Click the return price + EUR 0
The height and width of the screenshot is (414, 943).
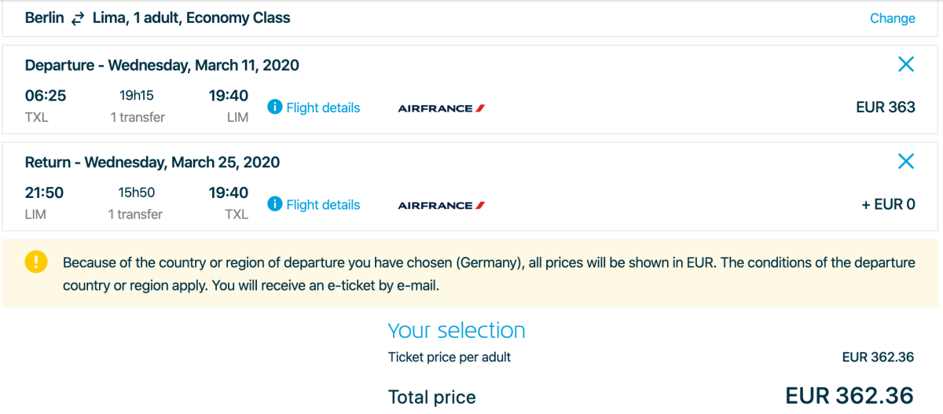888,205
